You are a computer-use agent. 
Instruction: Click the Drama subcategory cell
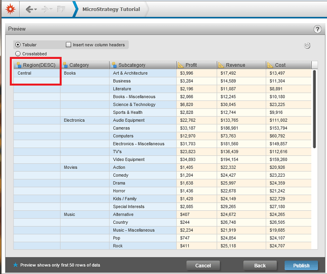click(143, 183)
